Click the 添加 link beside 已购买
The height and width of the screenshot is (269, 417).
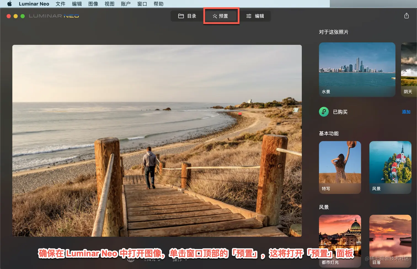click(x=406, y=112)
